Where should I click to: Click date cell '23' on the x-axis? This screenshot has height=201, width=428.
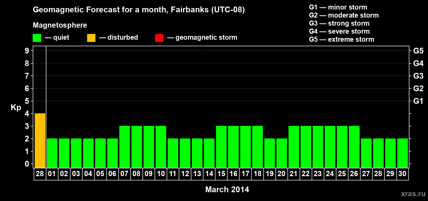click(x=318, y=174)
